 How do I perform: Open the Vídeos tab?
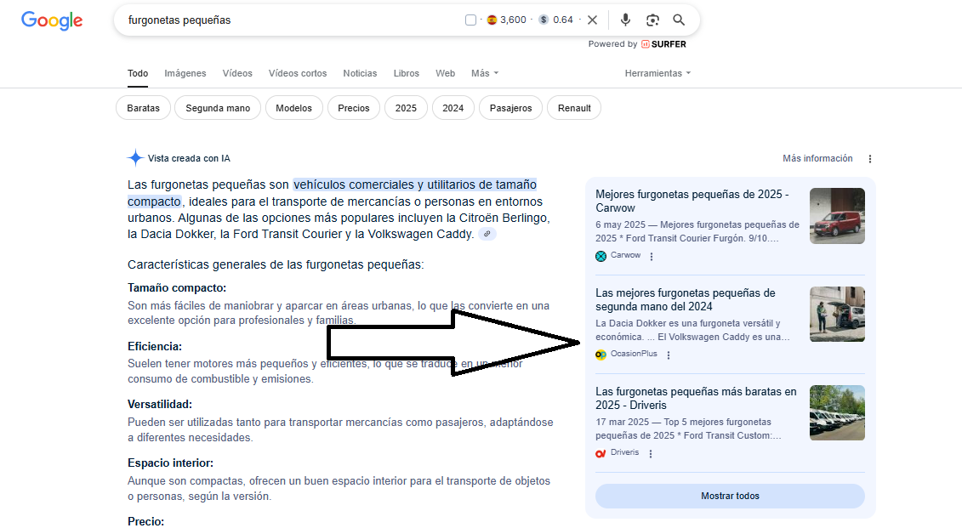click(237, 73)
